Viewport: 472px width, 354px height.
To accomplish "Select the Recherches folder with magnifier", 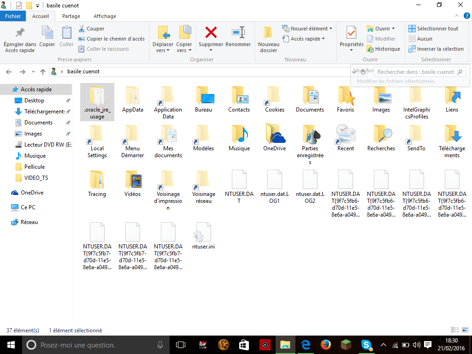I will pos(381,138).
